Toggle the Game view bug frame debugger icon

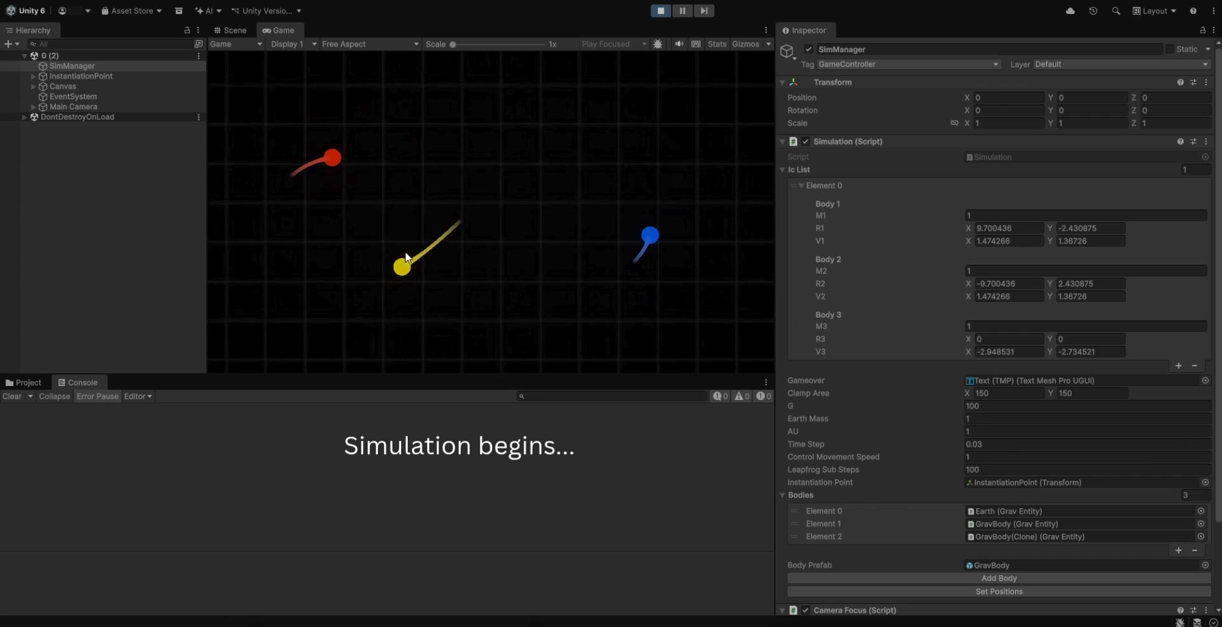(x=658, y=44)
